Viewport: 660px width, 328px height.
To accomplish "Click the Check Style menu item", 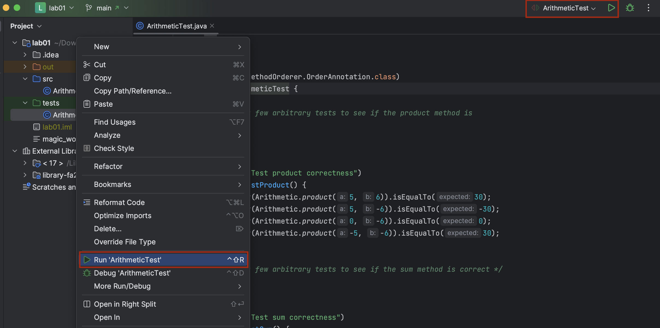I will [114, 148].
